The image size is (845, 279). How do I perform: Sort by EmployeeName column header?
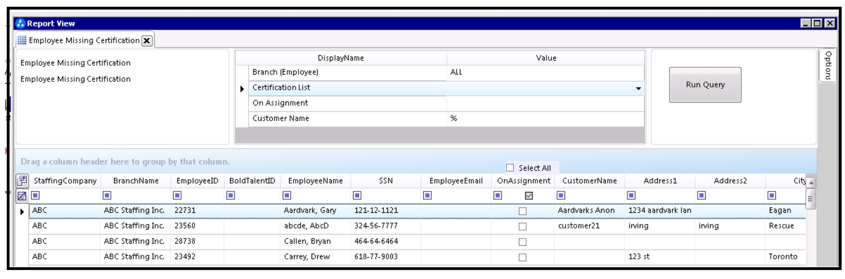pyautogui.click(x=315, y=181)
